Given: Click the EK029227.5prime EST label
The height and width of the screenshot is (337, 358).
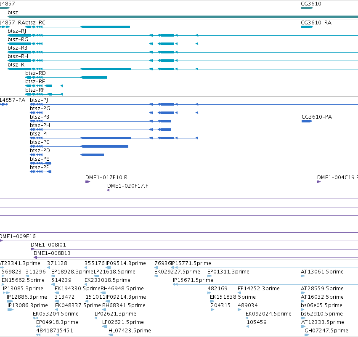Looking at the screenshot, I should tap(177, 272).
